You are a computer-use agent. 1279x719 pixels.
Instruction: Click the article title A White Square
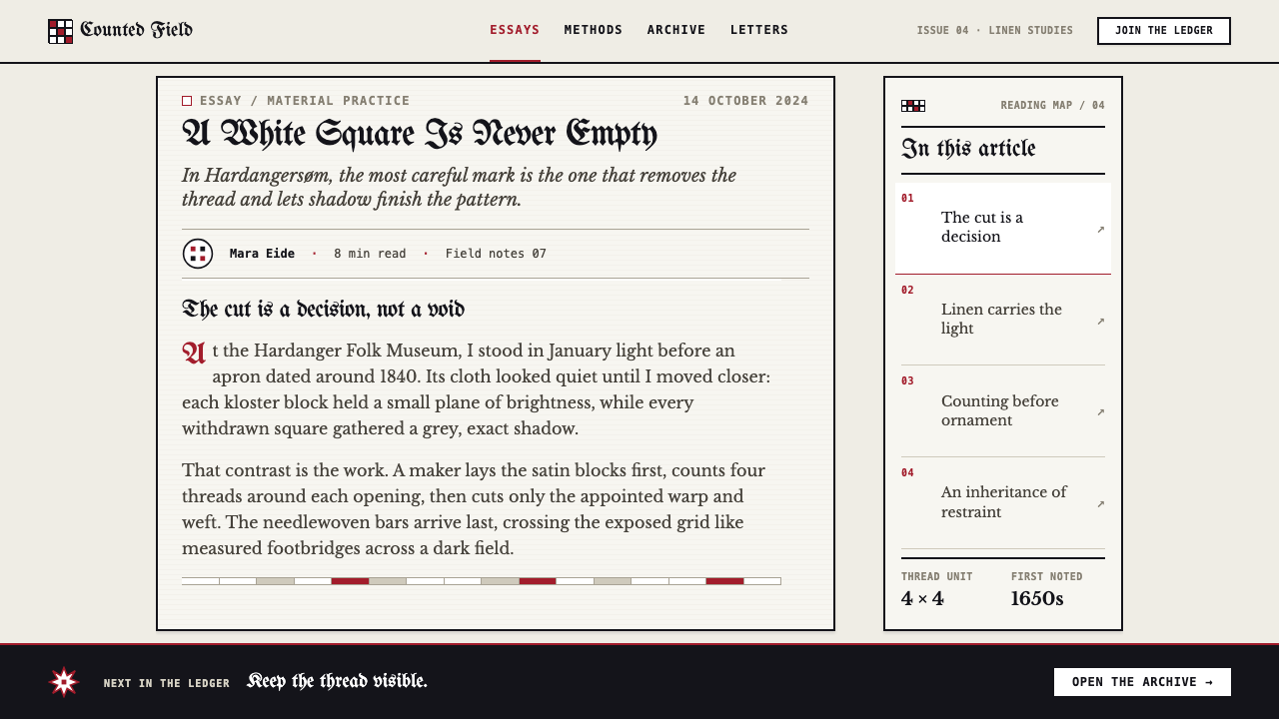420,134
